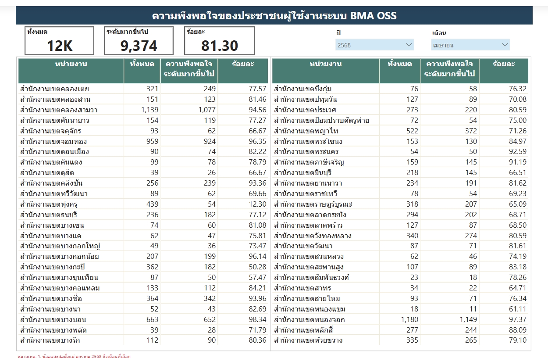Select the row สำนักงานเขตวังทองหลาง

(x=400, y=236)
